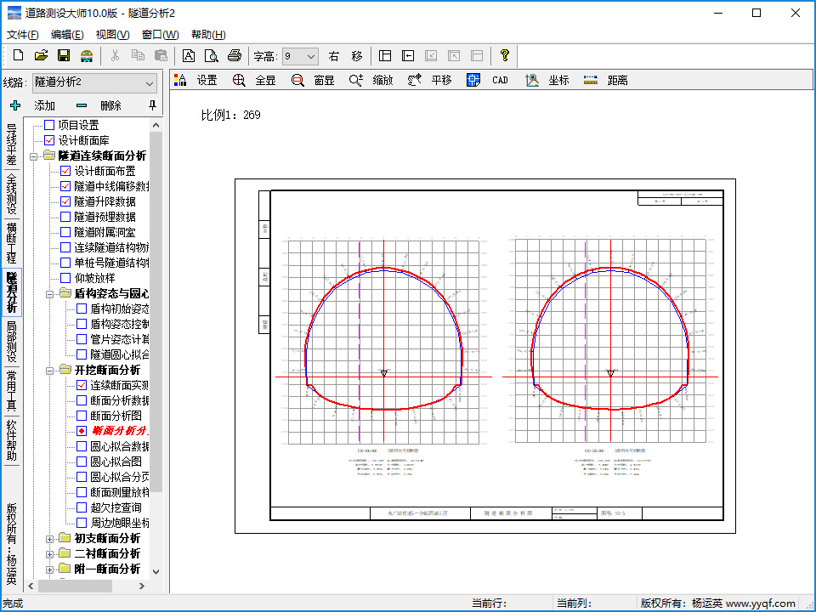
Task: Click the 移 button in the toolbar
Action: [356, 56]
